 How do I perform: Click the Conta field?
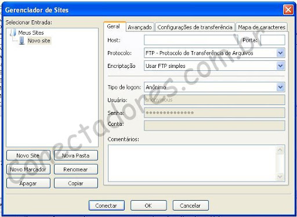click(x=215, y=125)
